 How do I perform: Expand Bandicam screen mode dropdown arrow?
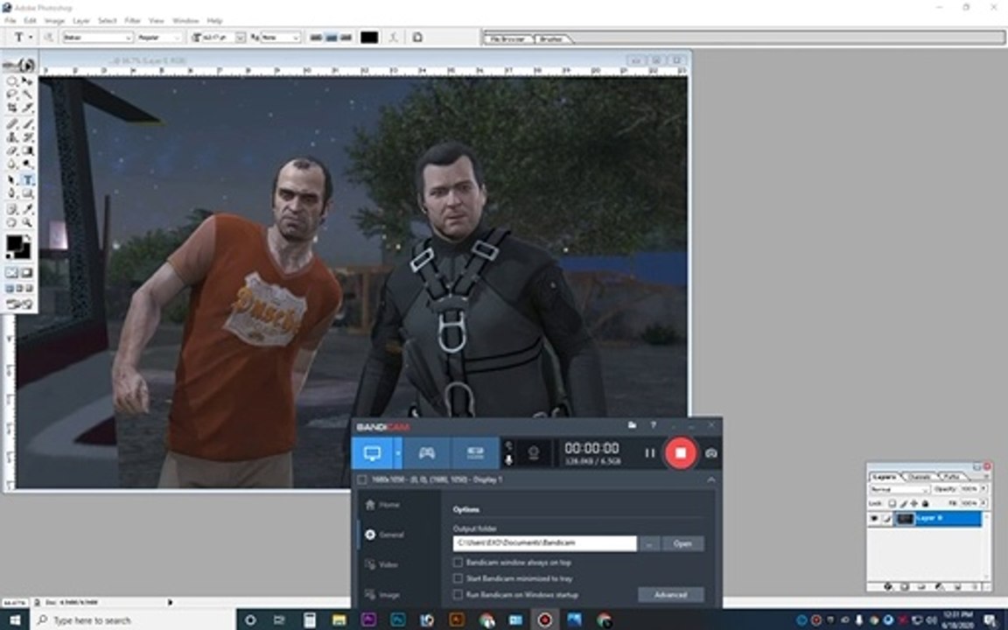tap(398, 453)
